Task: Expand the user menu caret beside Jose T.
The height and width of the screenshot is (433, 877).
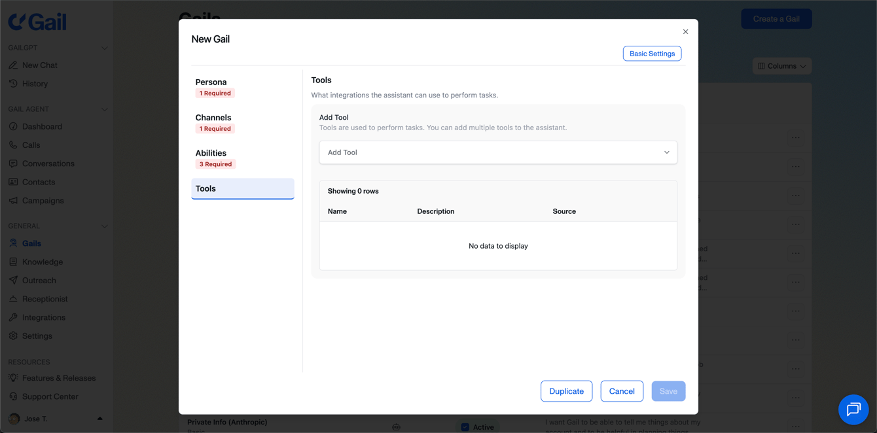Action: pos(99,419)
